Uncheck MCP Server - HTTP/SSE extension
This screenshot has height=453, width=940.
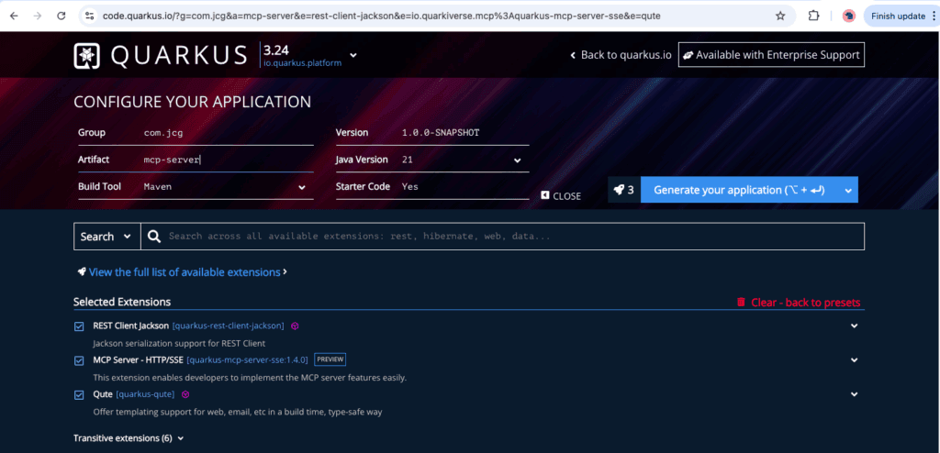click(79, 360)
